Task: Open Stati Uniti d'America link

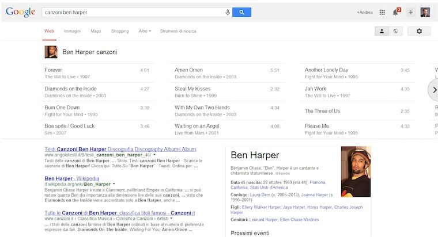Action: coord(269,188)
